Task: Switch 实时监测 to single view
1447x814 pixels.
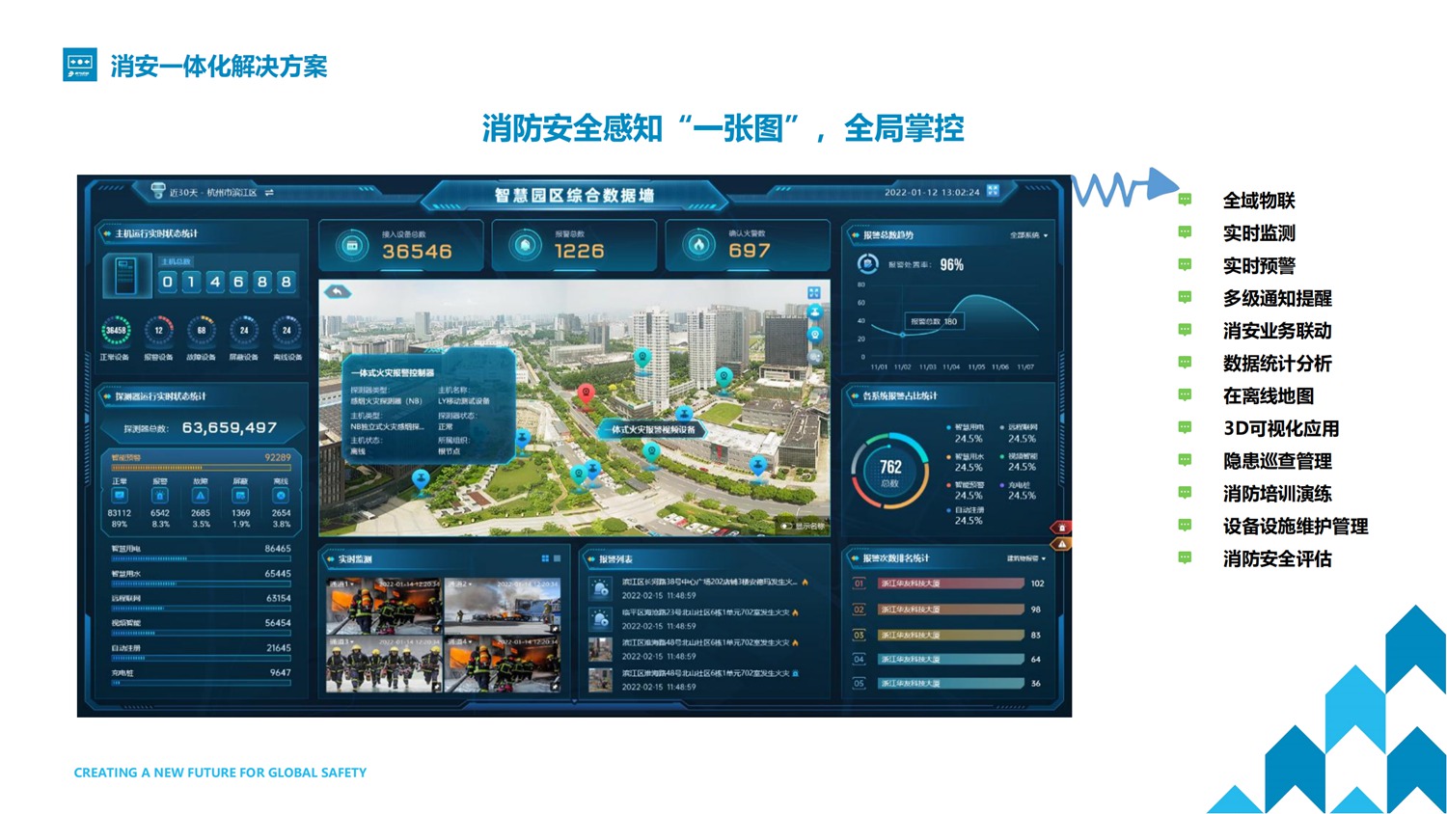Action: tap(558, 558)
